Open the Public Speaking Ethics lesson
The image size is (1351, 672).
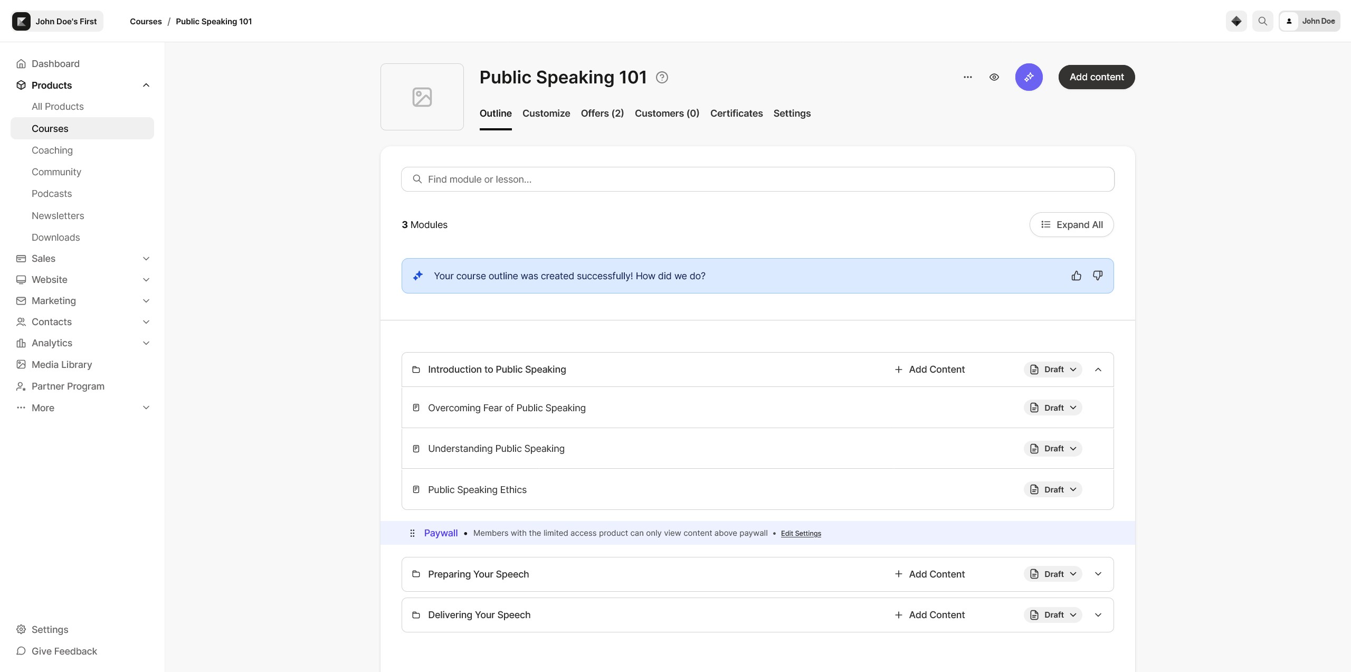477,490
